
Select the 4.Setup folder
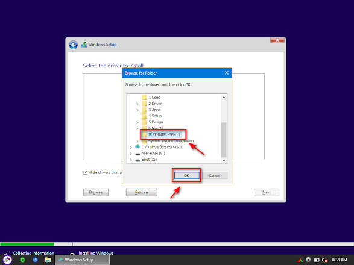tap(155, 116)
